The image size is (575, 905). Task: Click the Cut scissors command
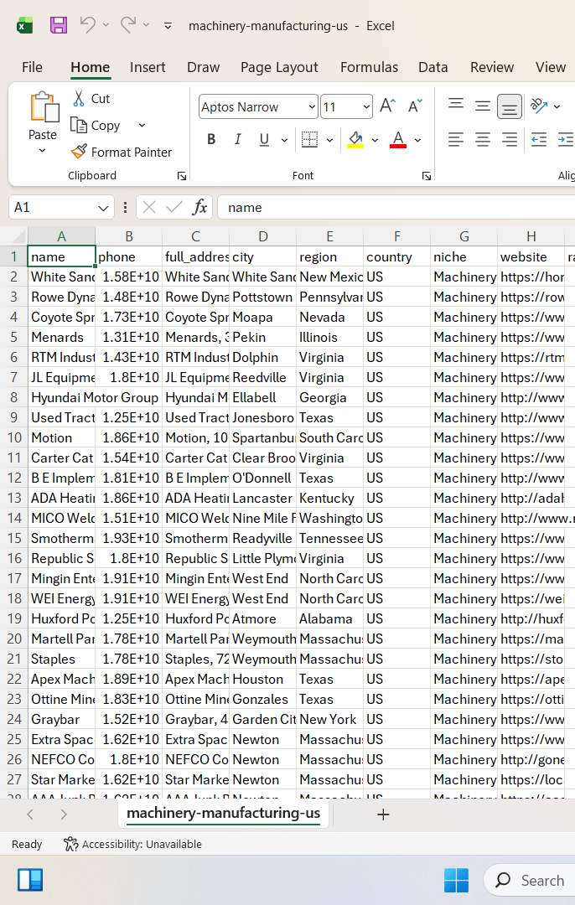(x=91, y=99)
